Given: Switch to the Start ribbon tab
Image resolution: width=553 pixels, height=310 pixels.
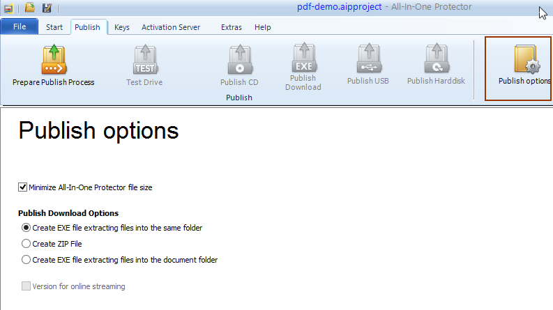Looking at the screenshot, I should 54,27.
